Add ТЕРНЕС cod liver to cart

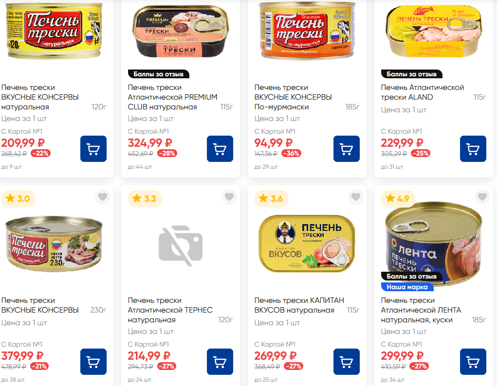pos(220,362)
